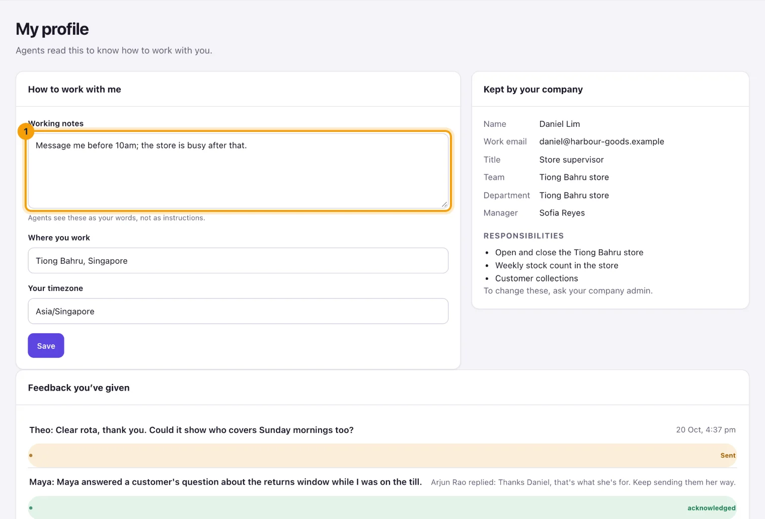Click the 'Kept by your company' title

(x=533, y=89)
